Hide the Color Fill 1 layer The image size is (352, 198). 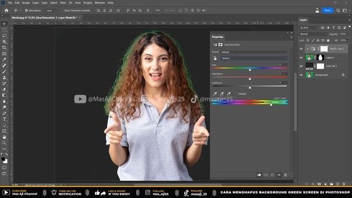coord(301,66)
